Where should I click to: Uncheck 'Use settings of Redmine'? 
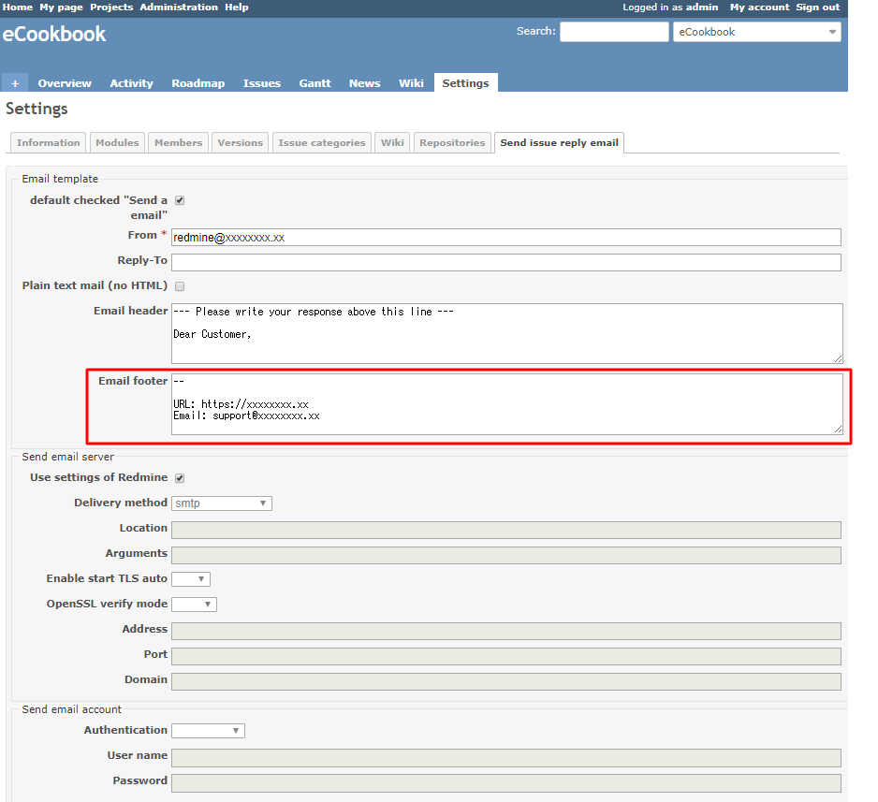click(x=179, y=477)
